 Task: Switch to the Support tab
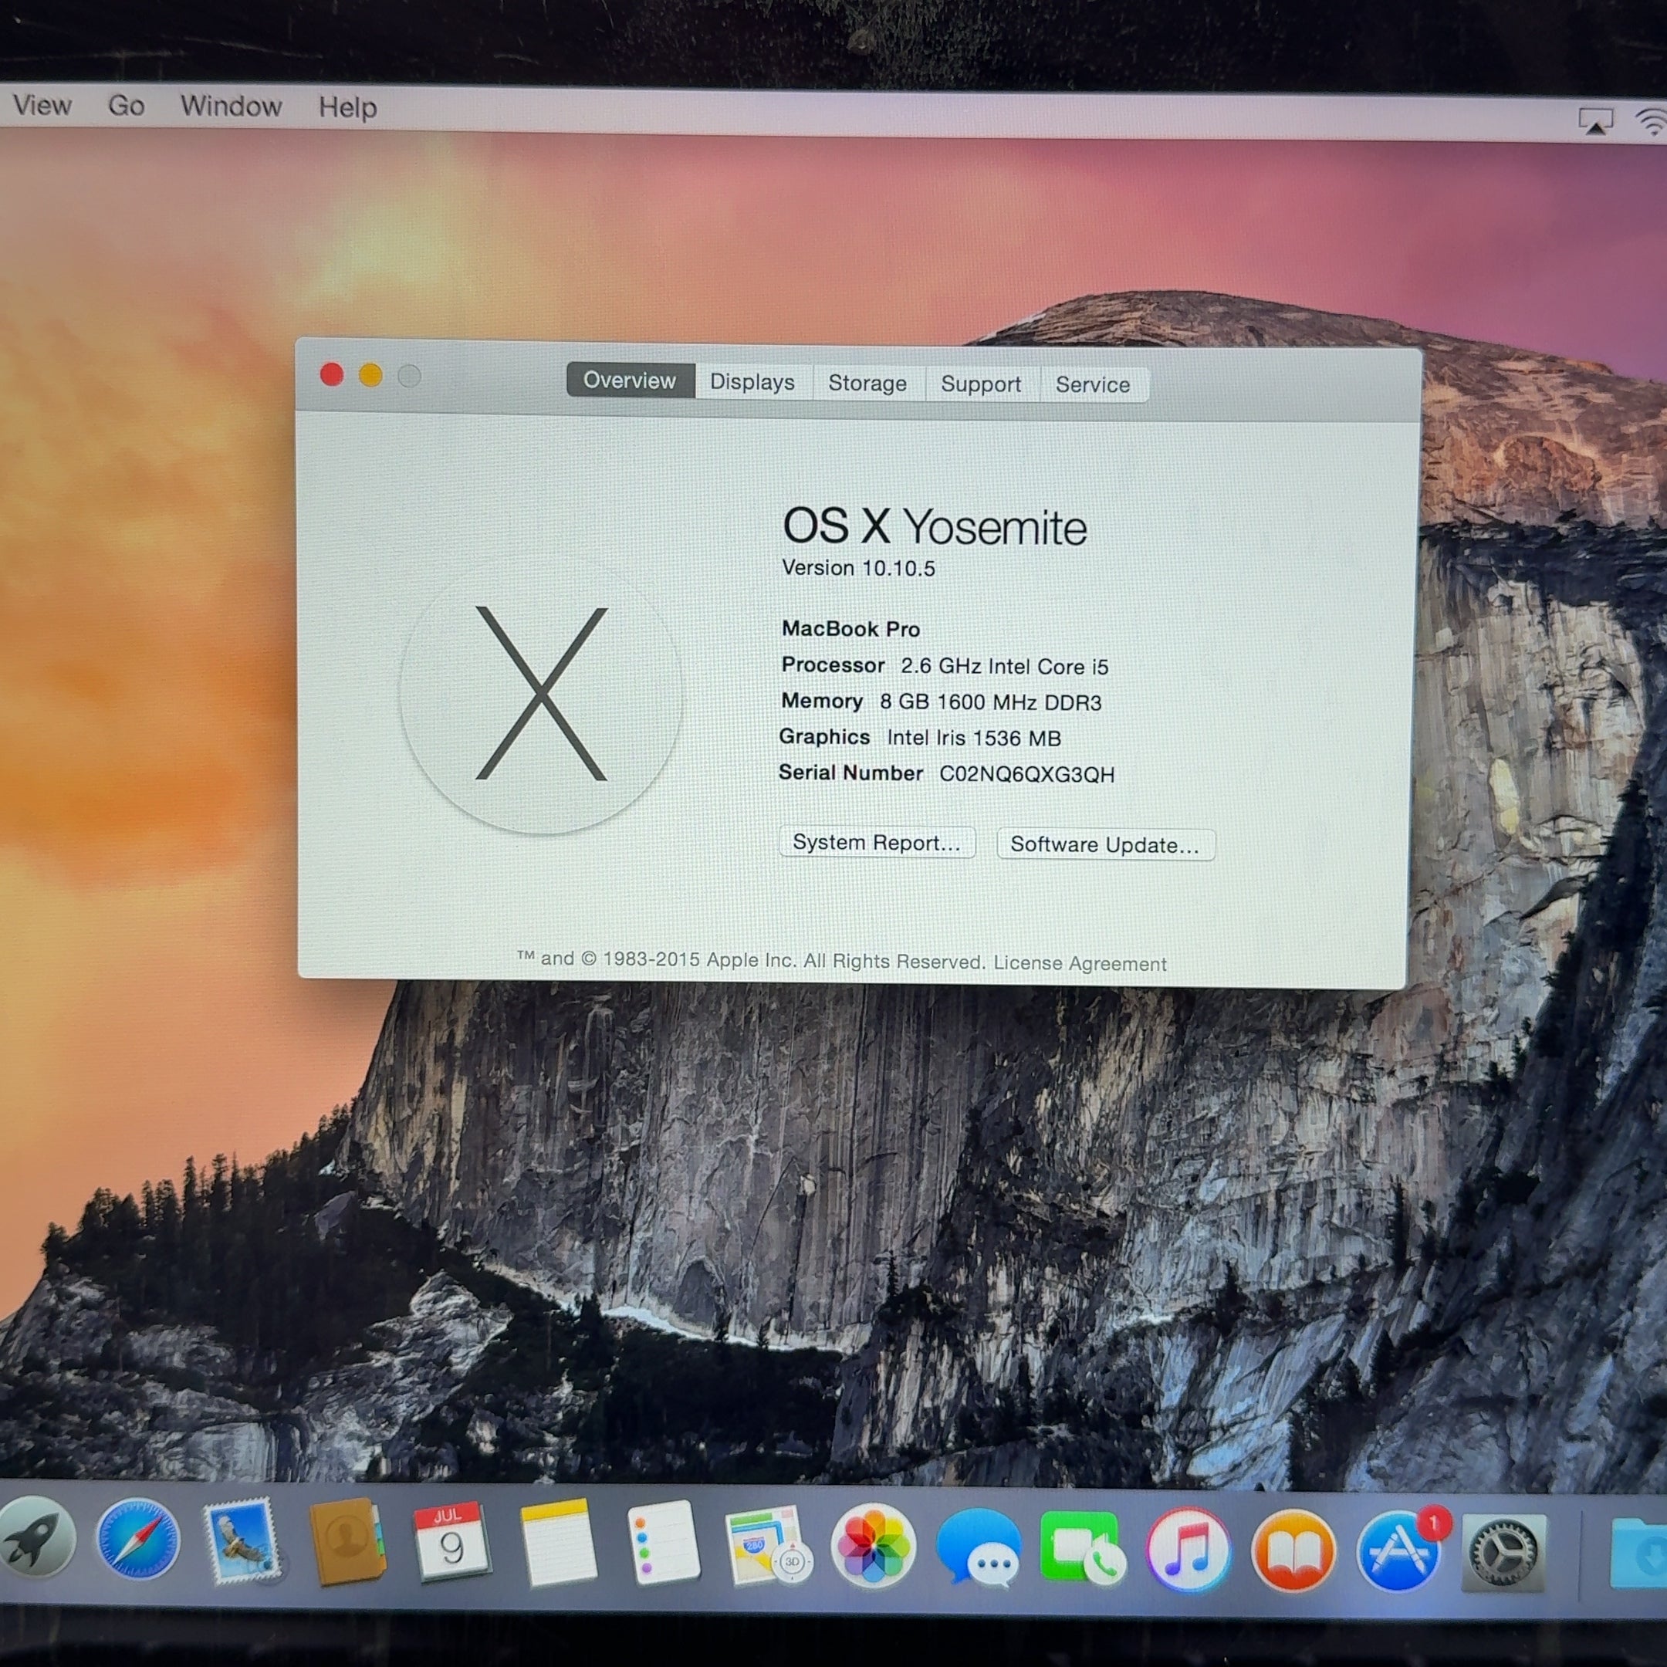[981, 384]
